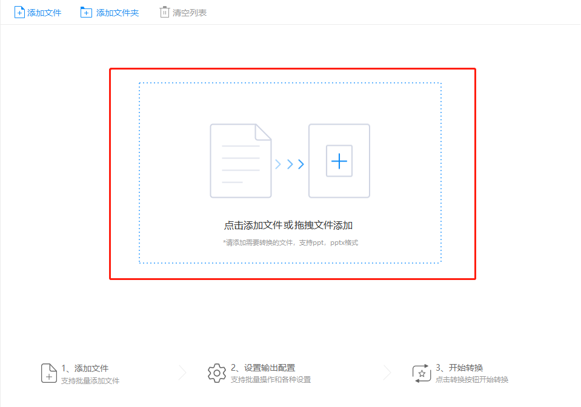This screenshot has height=407, width=581.
Task: Click the document page illustration icon
Action: tap(241, 161)
